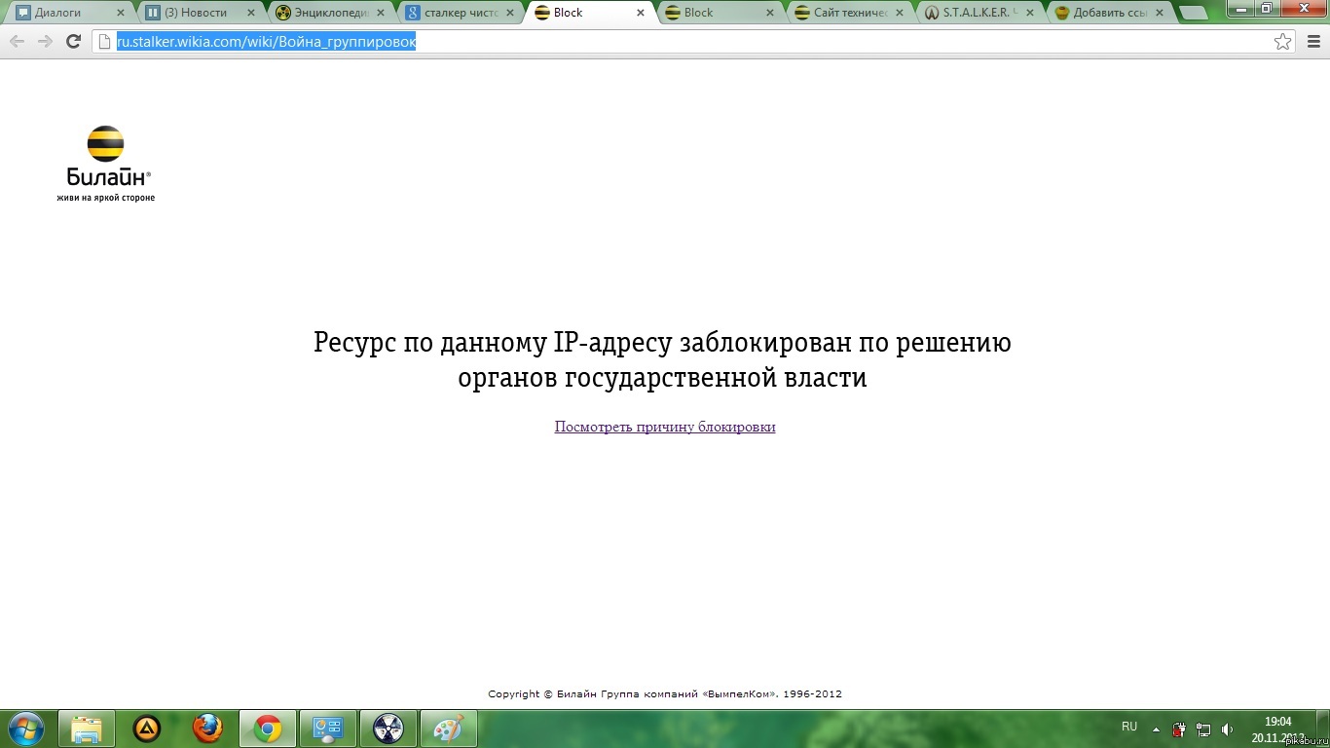Open the Chrome menu button
Viewport: 1330px width, 748px height.
[x=1313, y=41]
